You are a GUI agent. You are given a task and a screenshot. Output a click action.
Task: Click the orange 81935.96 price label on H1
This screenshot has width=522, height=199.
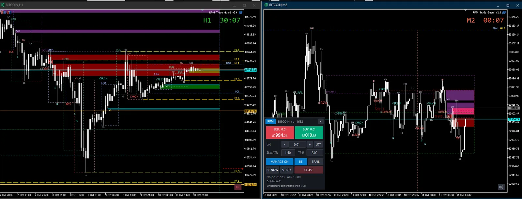coord(251,111)
